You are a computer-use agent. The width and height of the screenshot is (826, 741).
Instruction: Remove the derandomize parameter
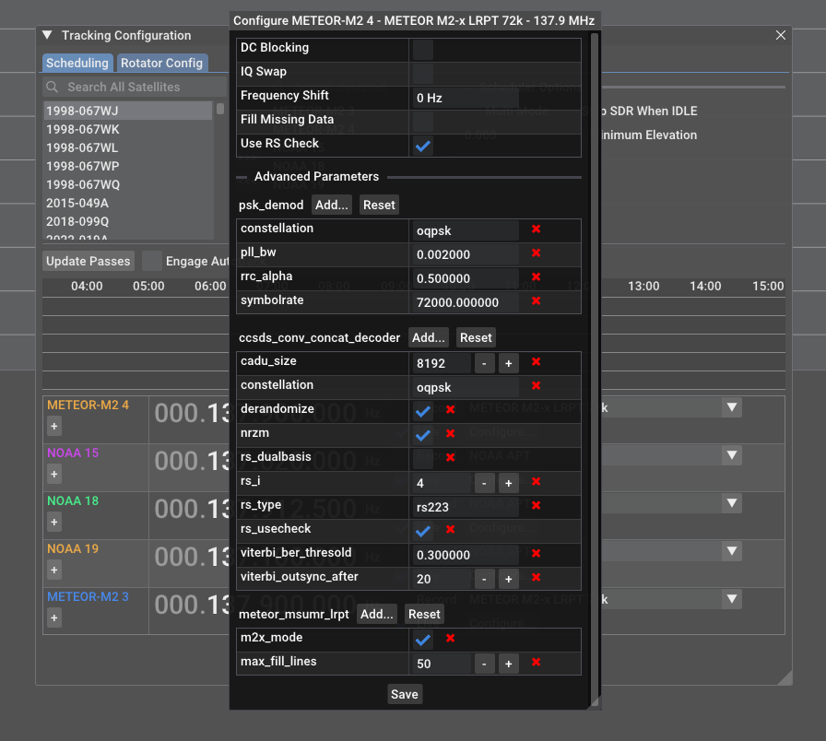(x=451, y=410)
